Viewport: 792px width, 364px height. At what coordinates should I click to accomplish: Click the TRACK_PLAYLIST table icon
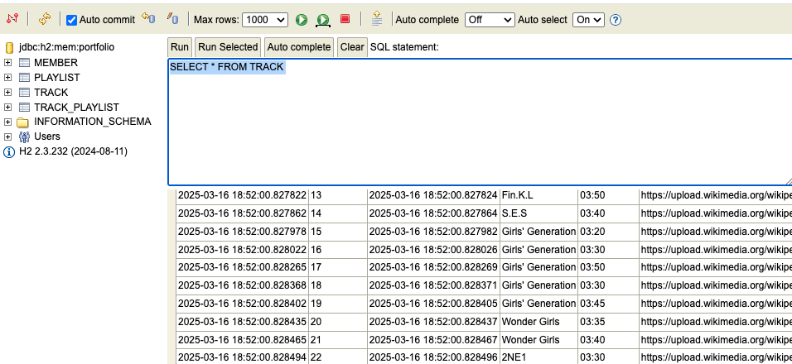(24, 108)
